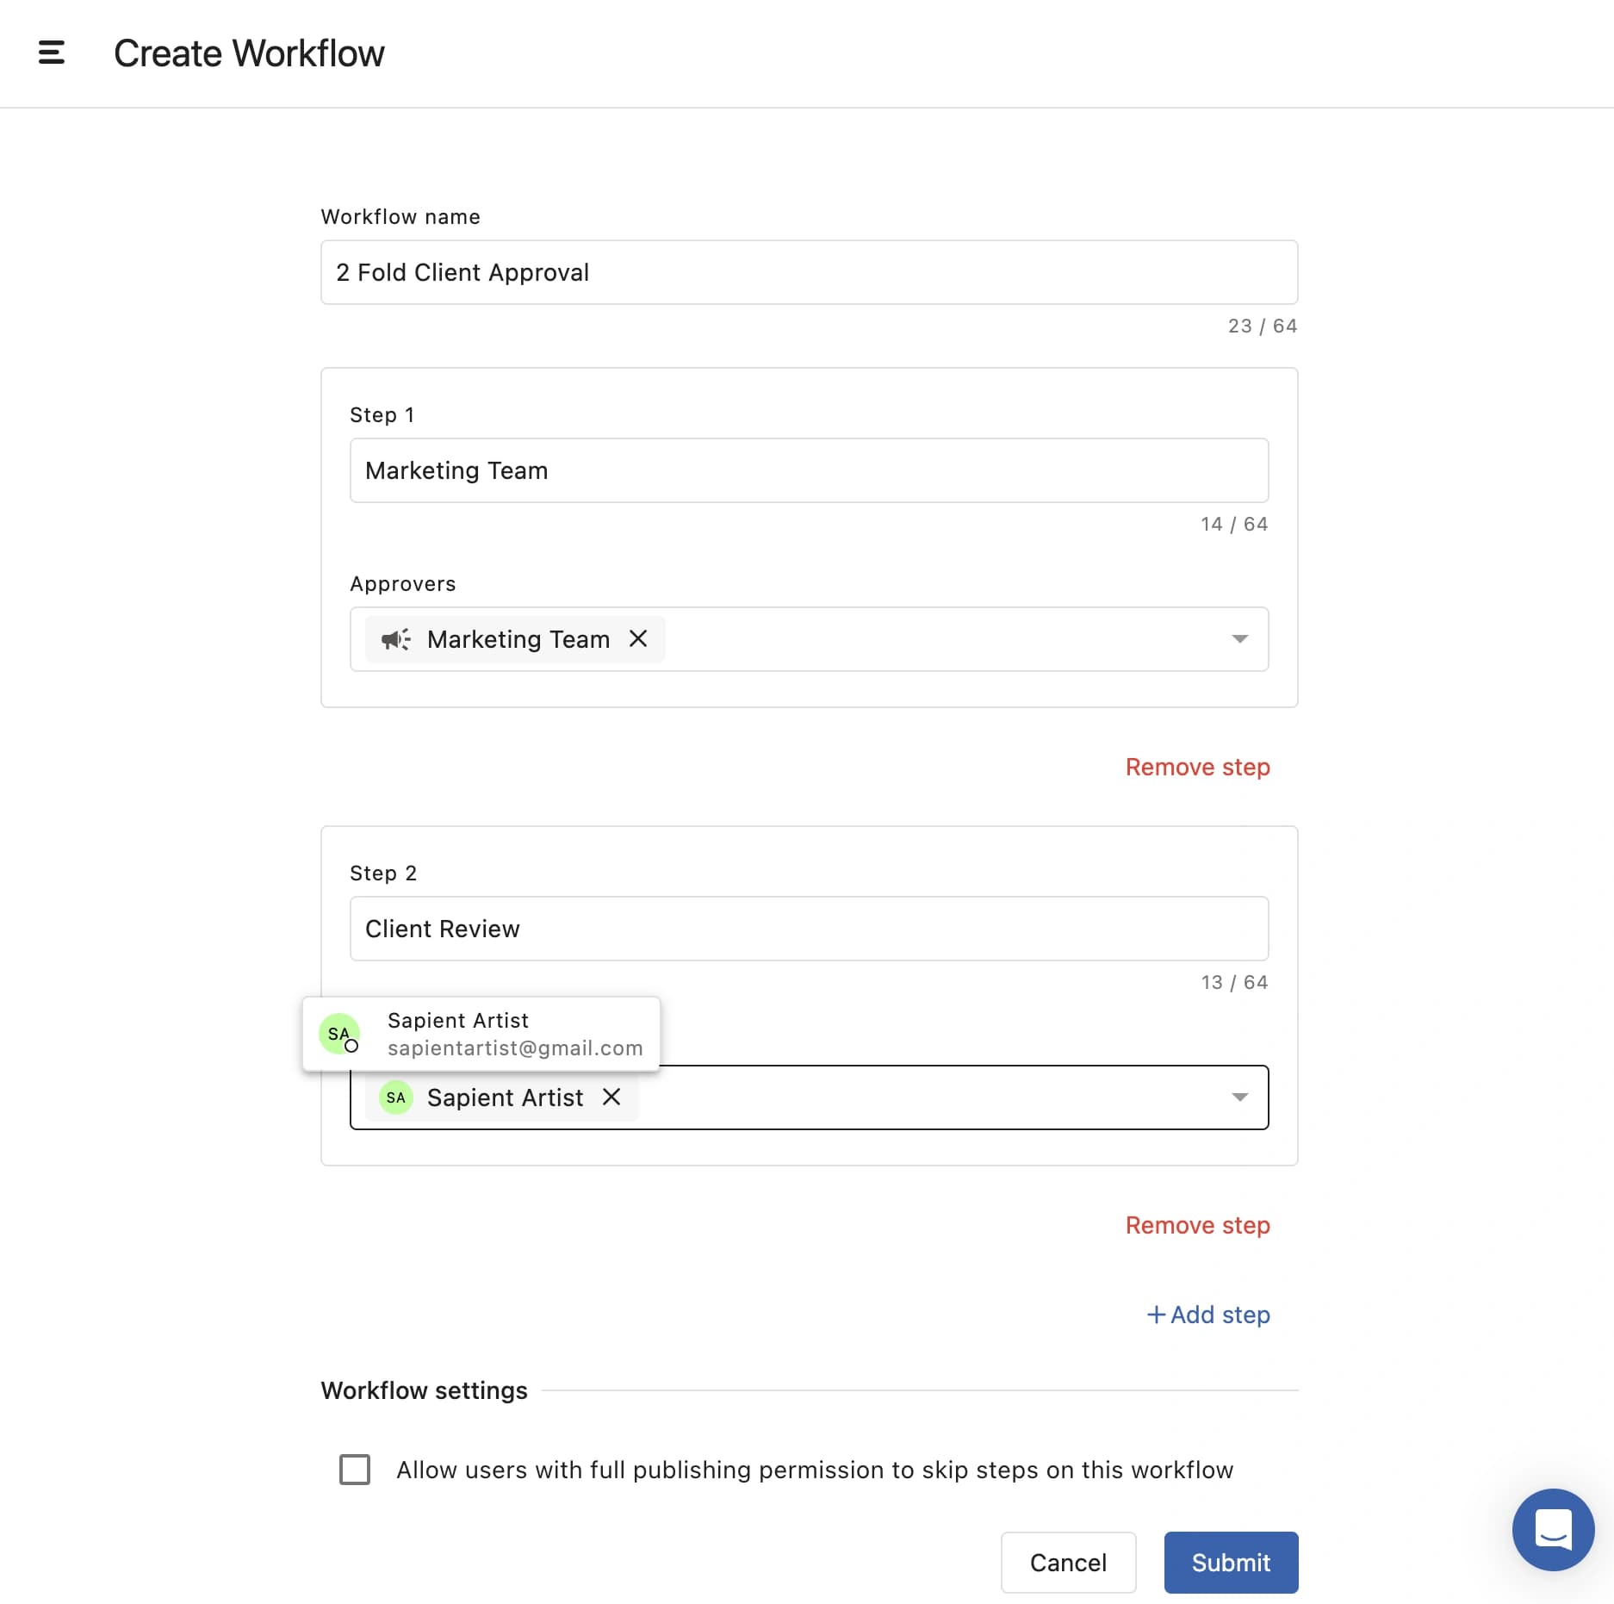Screen dimensions: 1614x1604
Task: Open the navigation hamburger menu
Action: [x=51, y=53]
